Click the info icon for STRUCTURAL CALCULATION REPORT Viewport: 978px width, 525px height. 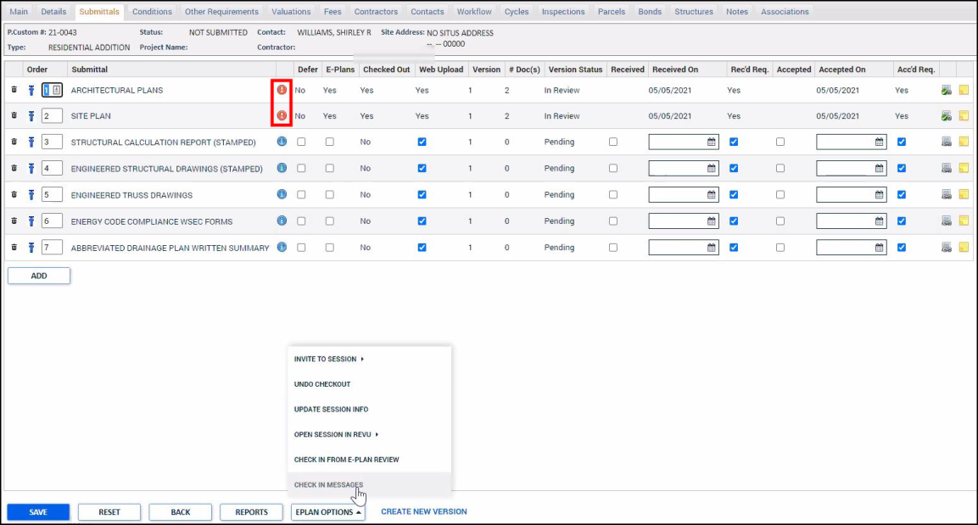tap(281, 142)
